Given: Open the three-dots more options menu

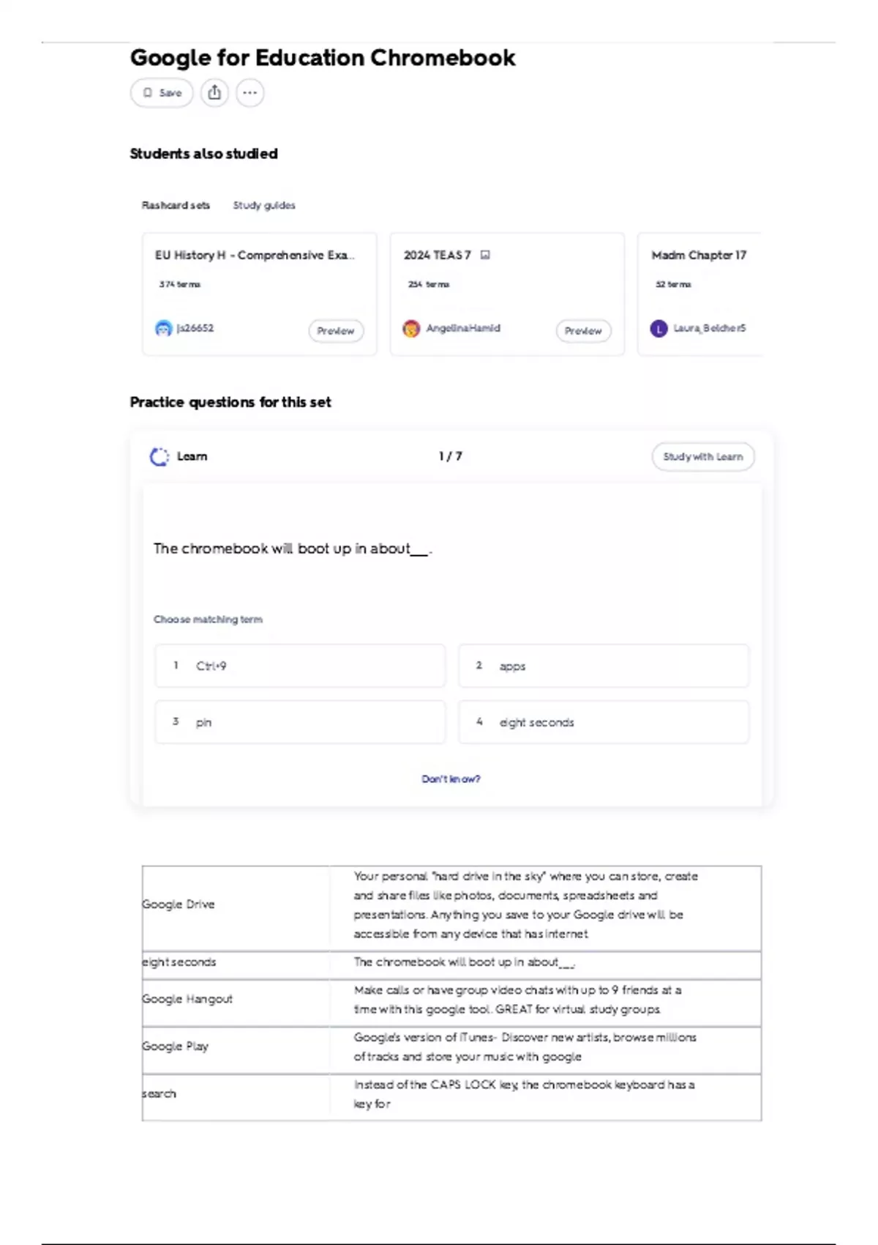Looking at the screenshot, I should point(250,93).
